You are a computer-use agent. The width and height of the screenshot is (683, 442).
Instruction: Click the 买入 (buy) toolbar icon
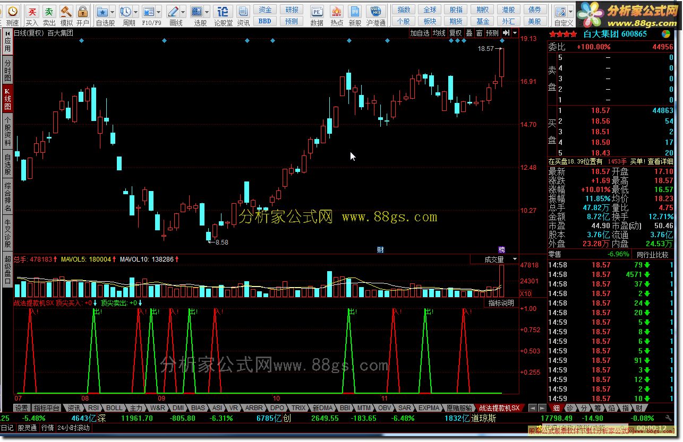(32, 11)
